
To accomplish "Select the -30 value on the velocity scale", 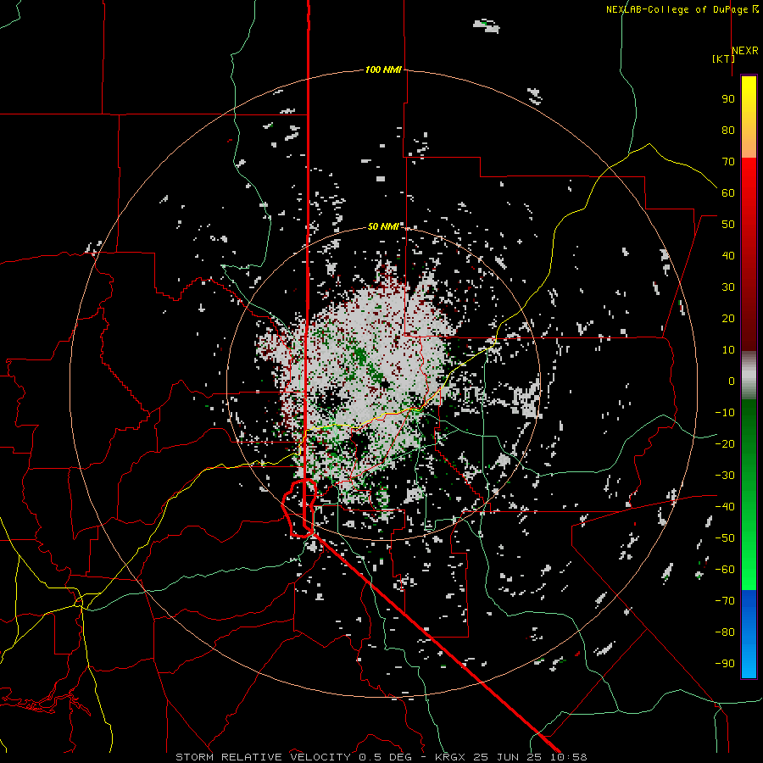I will [725, 476].
